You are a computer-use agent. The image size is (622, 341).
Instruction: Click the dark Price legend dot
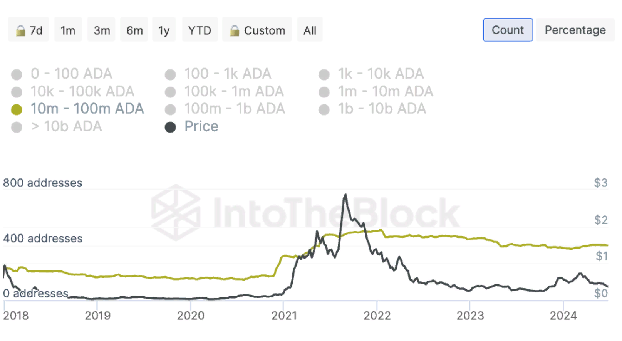click(x=170, y=127)
